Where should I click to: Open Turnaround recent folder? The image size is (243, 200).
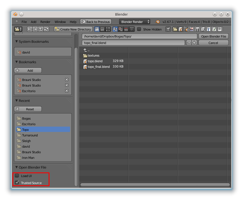43,135
